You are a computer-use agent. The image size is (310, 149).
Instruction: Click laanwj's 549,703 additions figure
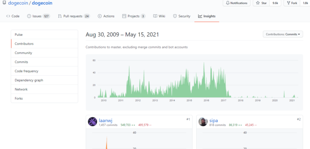(x=128, y=125)
